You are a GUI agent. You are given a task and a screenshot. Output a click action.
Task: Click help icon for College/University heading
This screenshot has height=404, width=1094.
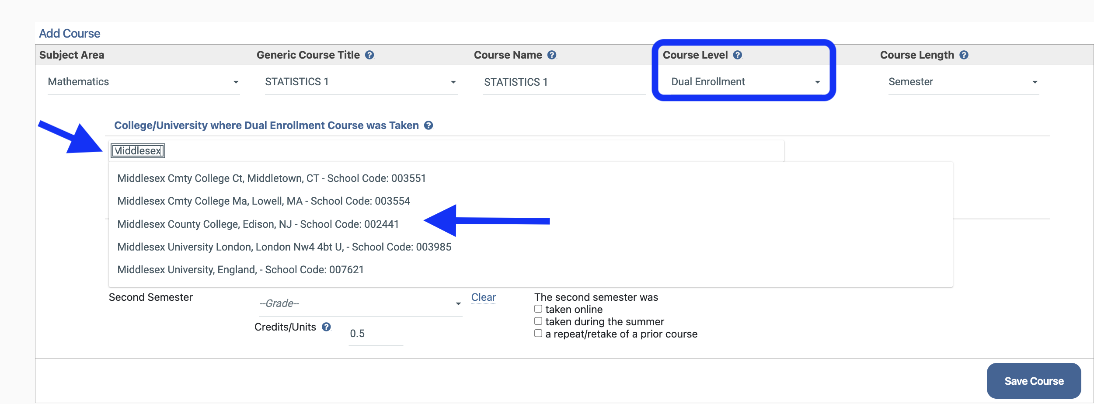click(429, 125)
